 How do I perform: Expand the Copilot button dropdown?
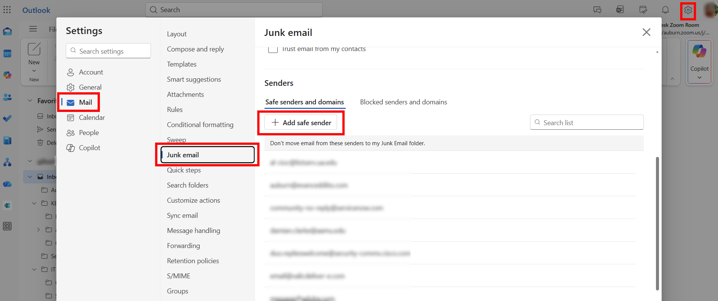click(699, 78)
